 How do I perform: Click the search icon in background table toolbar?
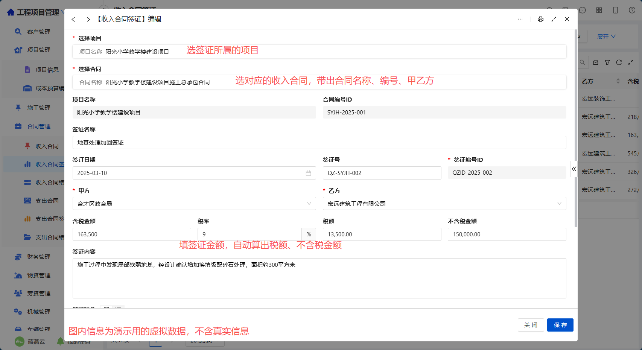582,62
